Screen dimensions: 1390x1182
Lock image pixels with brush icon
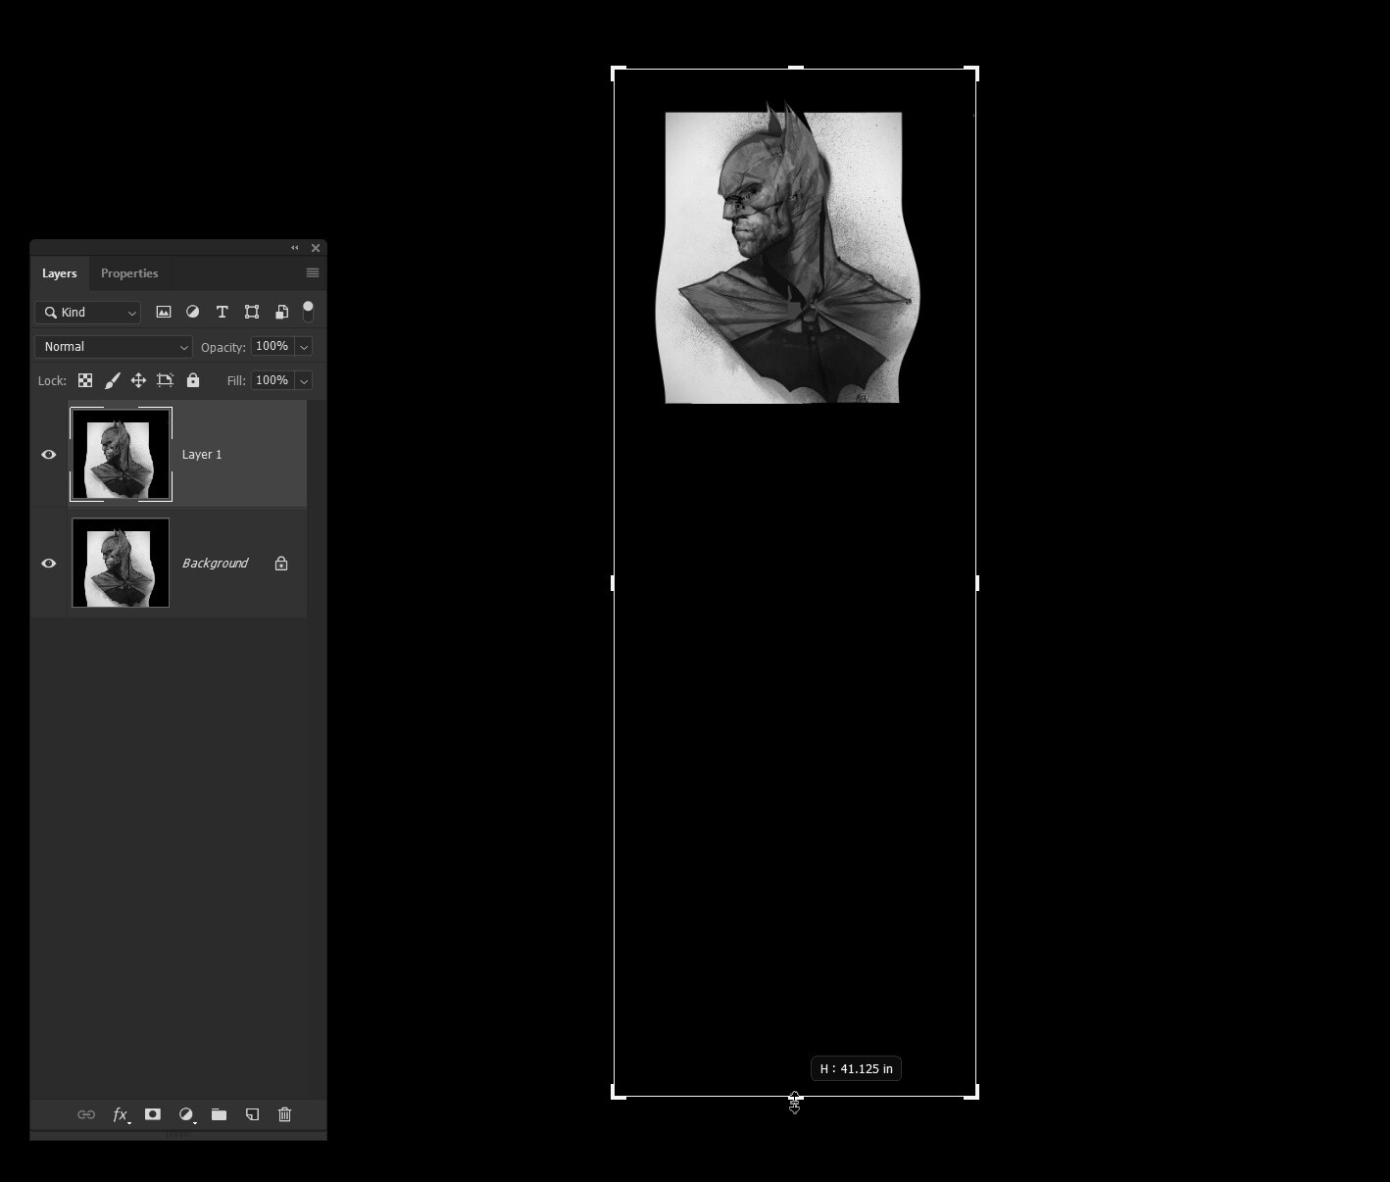113,380
